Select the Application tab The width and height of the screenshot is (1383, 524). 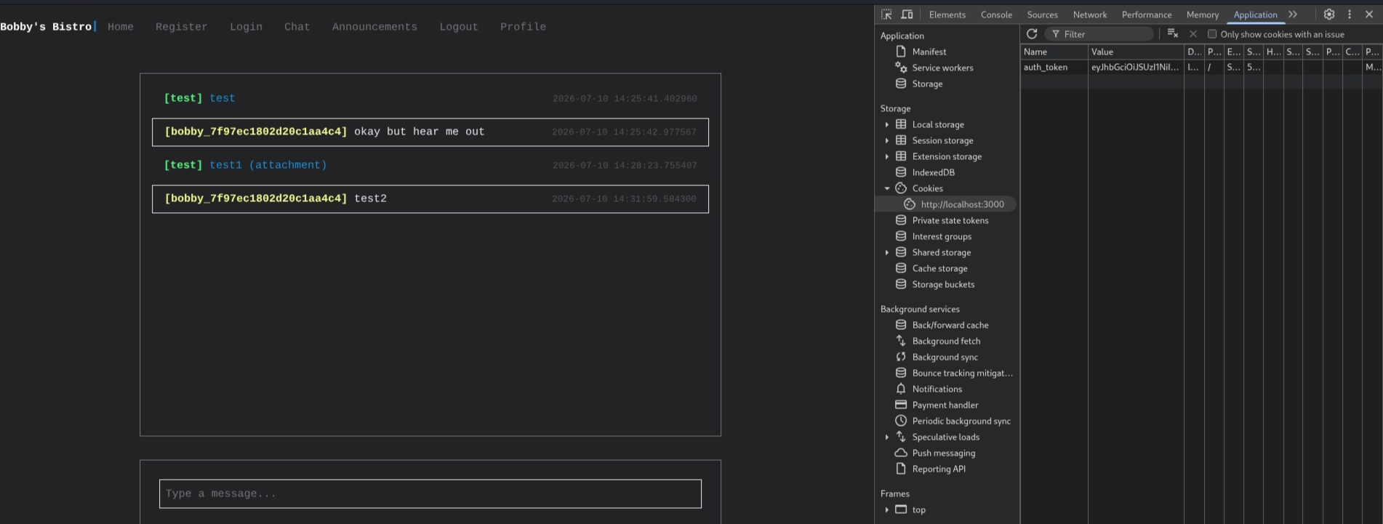(x=1255, y=15)
